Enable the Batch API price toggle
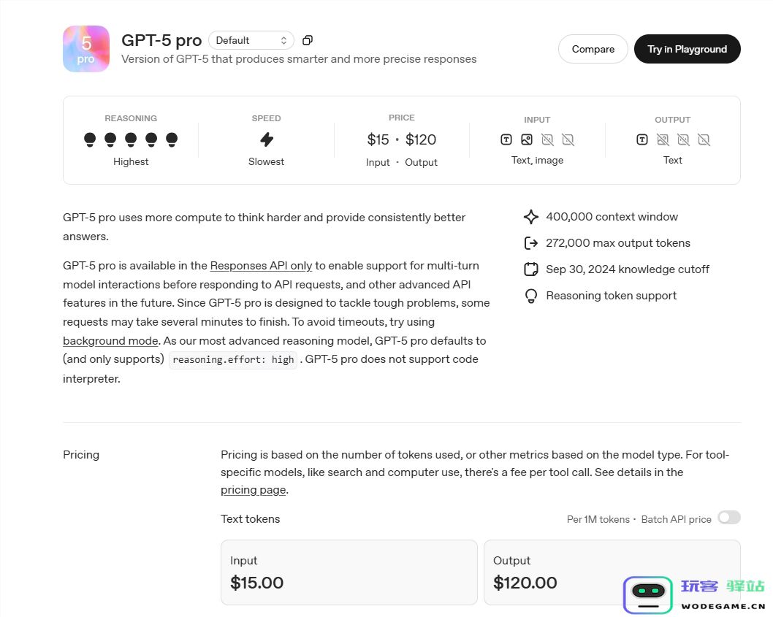The height and width of the screenshot is (617, 773). pos(728,517)
